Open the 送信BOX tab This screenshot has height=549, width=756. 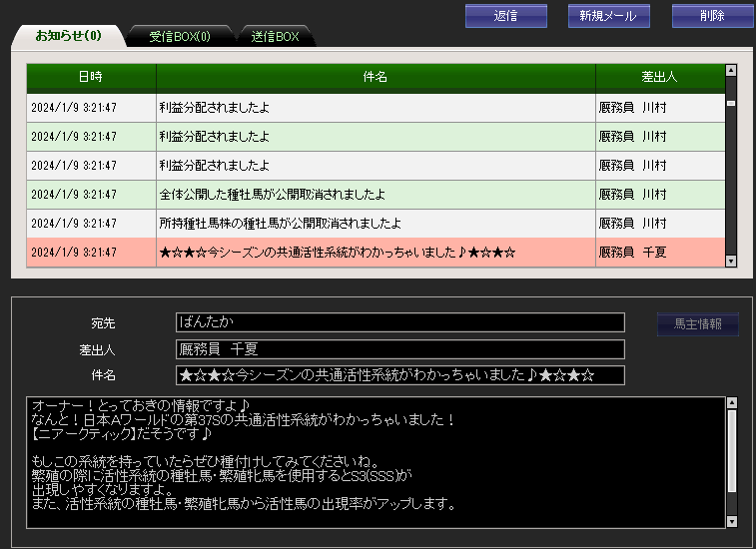pos(276,37)
